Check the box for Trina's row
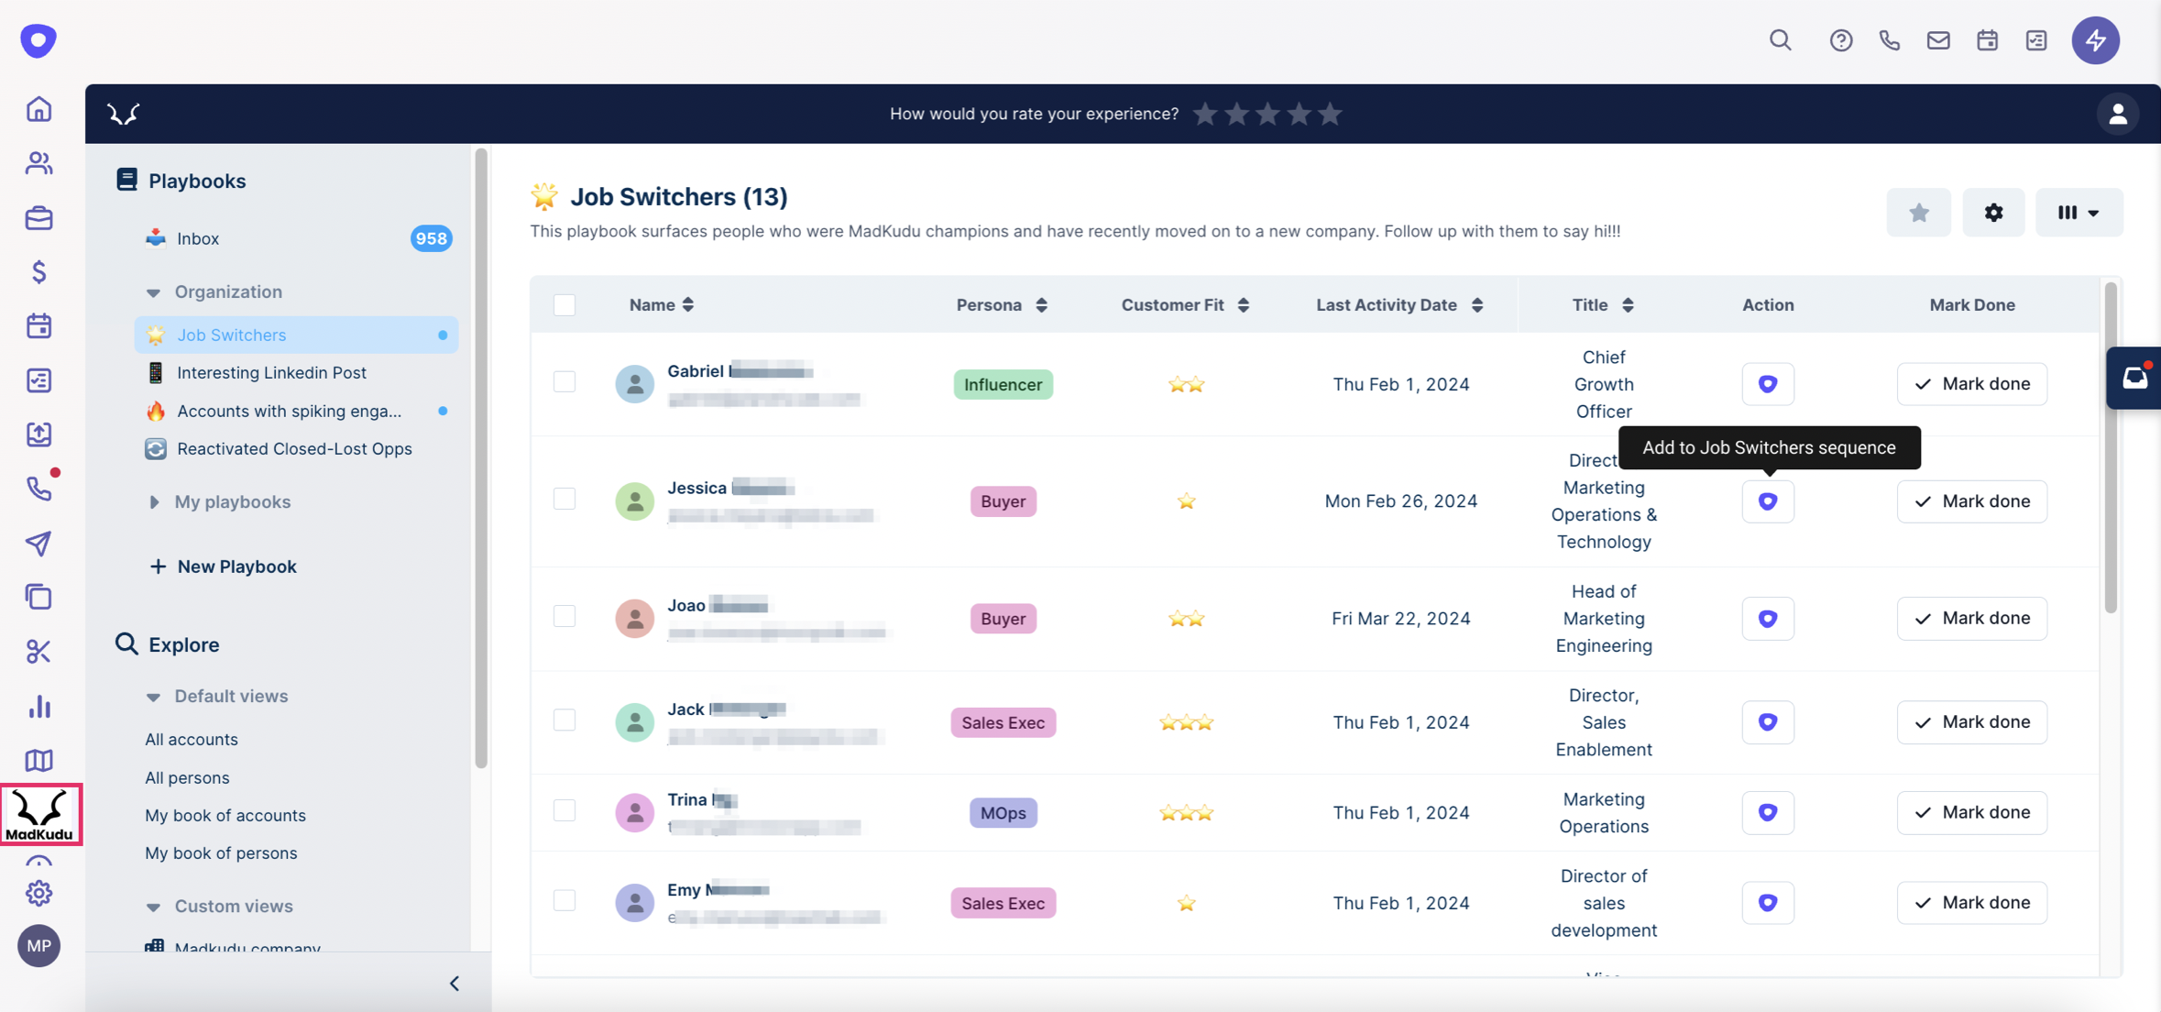 (x=565, y=810)
